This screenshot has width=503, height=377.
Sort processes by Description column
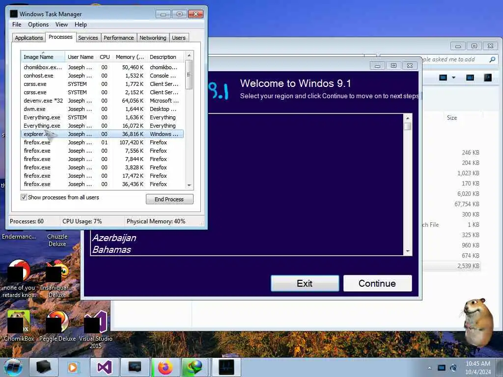click(x=166, y=57)
